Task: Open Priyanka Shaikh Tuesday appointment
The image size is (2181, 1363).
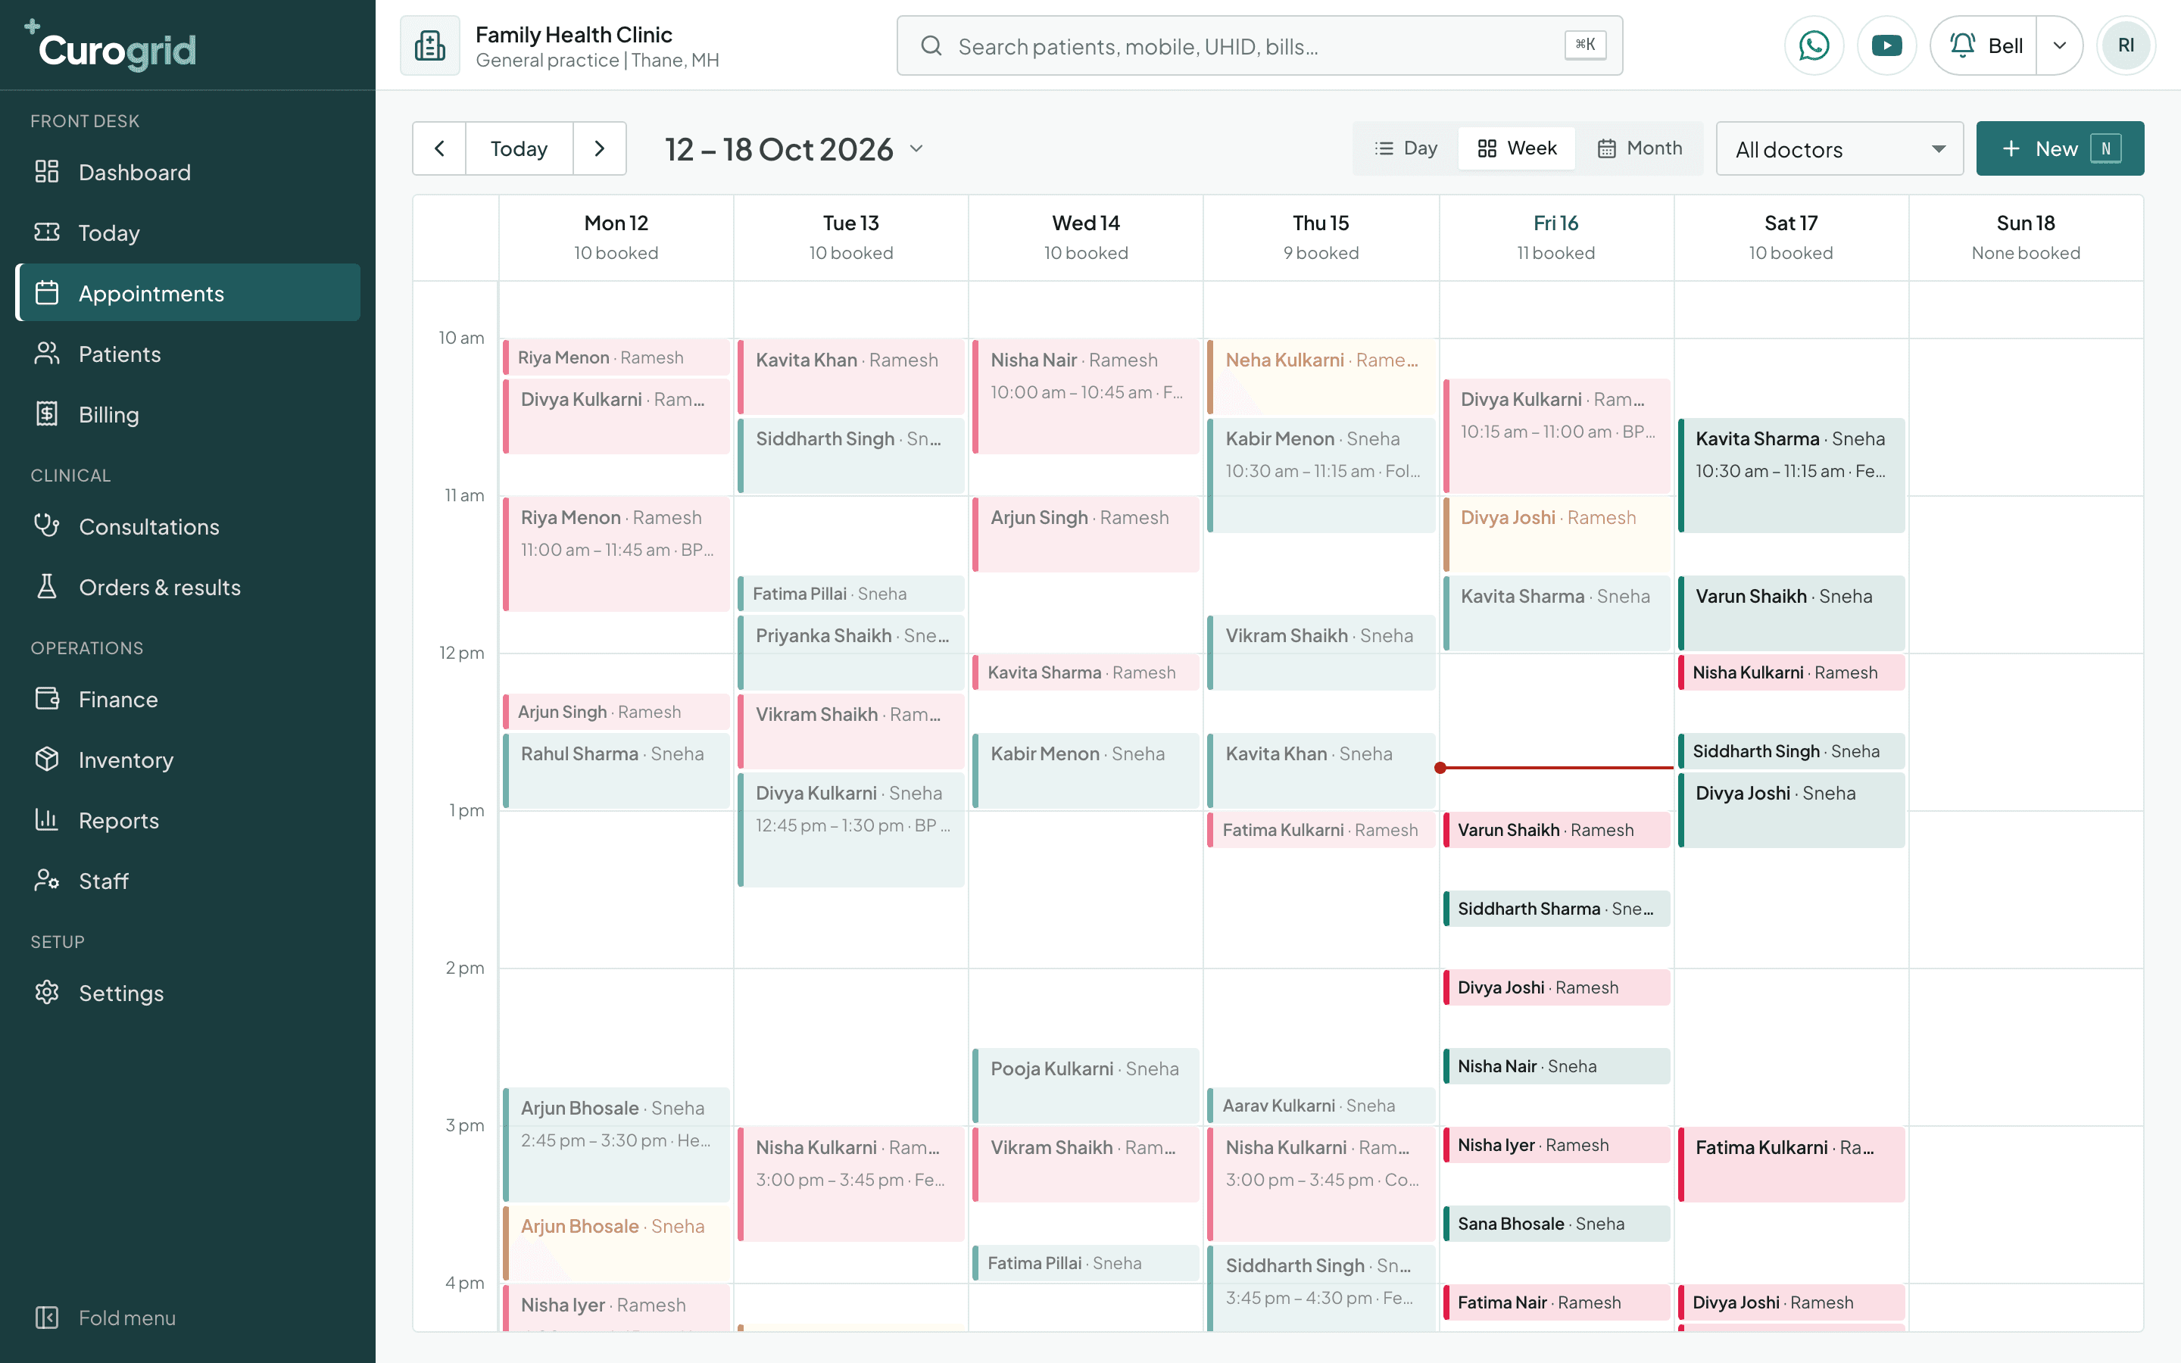Action: [x=850, y=653]
